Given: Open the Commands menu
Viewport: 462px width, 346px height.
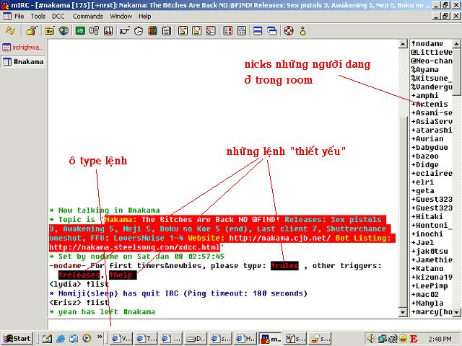Looking at the screenshot, I should click(x=88, y=16).
